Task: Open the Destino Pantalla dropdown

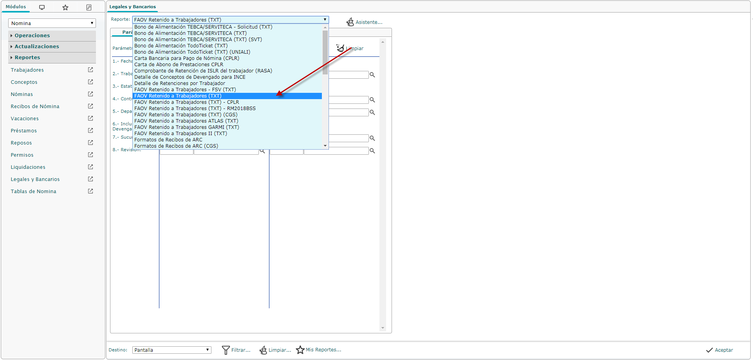Action: [172, 350]
